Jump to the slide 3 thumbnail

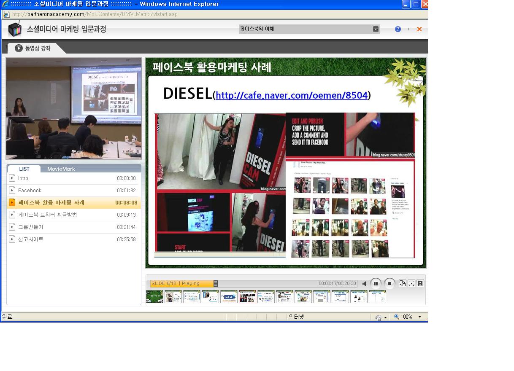(x=192, y=296)
